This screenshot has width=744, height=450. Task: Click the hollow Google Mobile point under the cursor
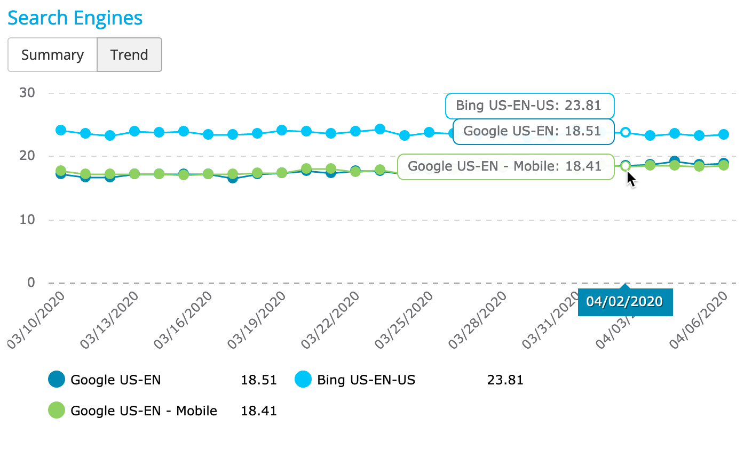(624, 166)
